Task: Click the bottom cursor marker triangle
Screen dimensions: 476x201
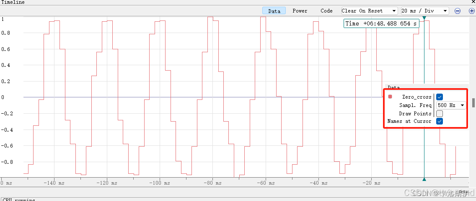Action: click(x=424, y=179)
